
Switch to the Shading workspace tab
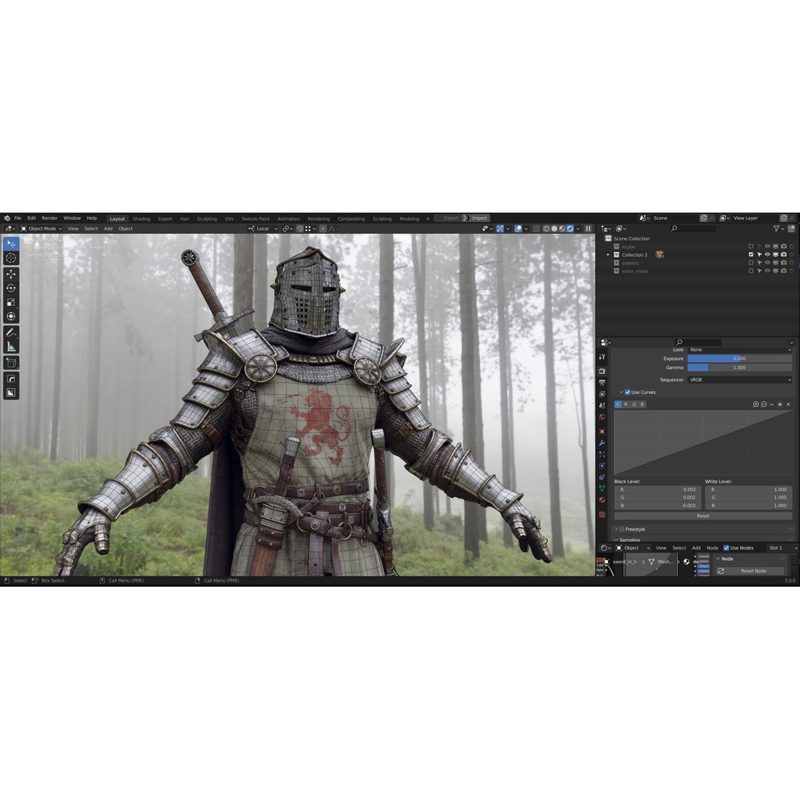pyautogui.click(x=141, y=219)
